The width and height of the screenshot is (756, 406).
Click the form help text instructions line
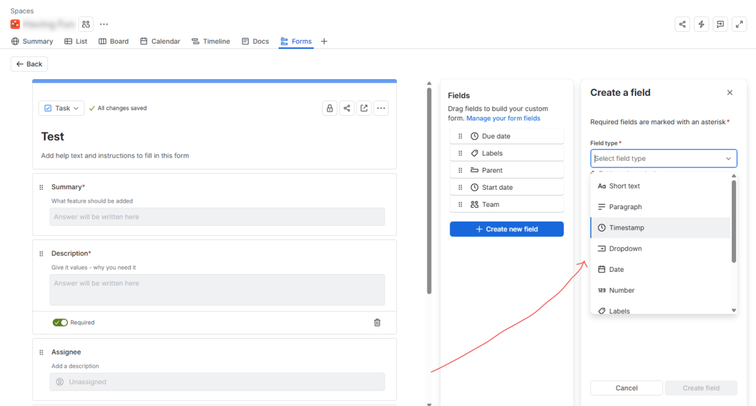(x=115, y=156)
